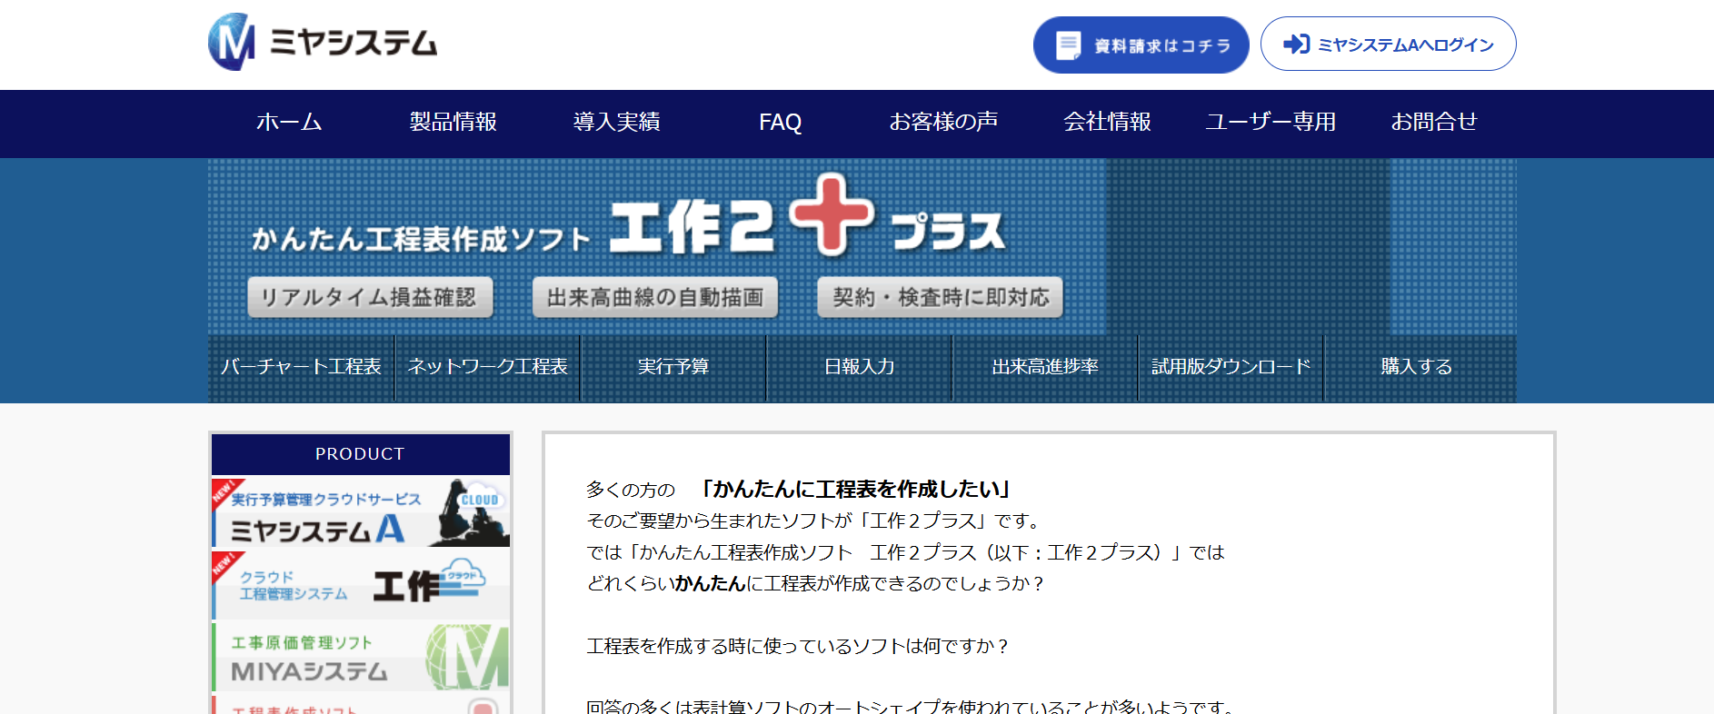
Task: Click the ミヤシステム wordmark in the header
Action: pos(354,43)
